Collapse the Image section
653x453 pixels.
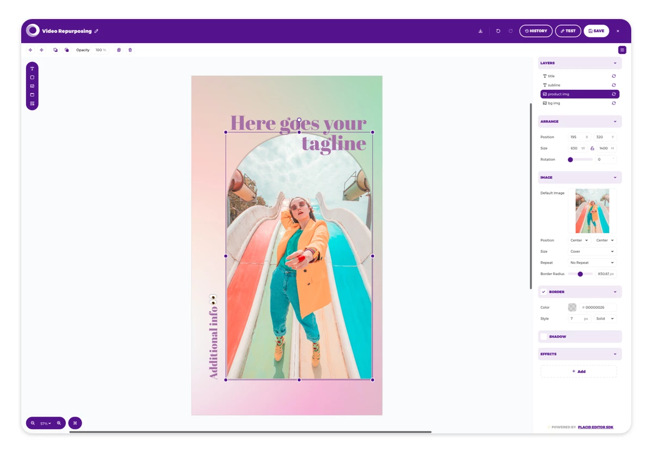tap(615, 177)
